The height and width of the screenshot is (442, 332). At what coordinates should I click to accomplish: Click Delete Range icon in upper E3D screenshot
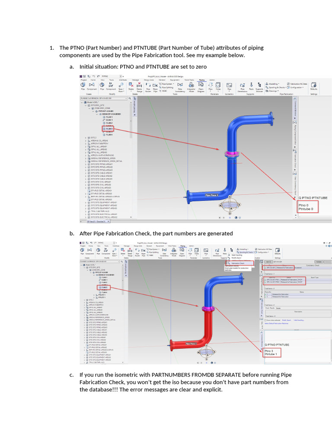[139, 84]
